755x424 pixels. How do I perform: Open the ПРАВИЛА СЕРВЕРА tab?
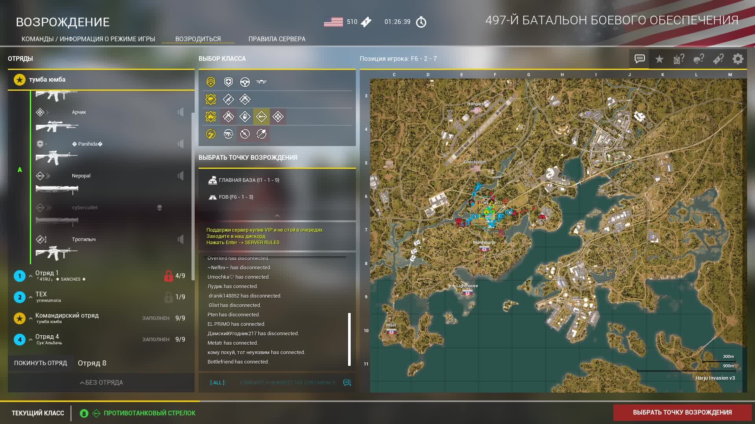276,39
